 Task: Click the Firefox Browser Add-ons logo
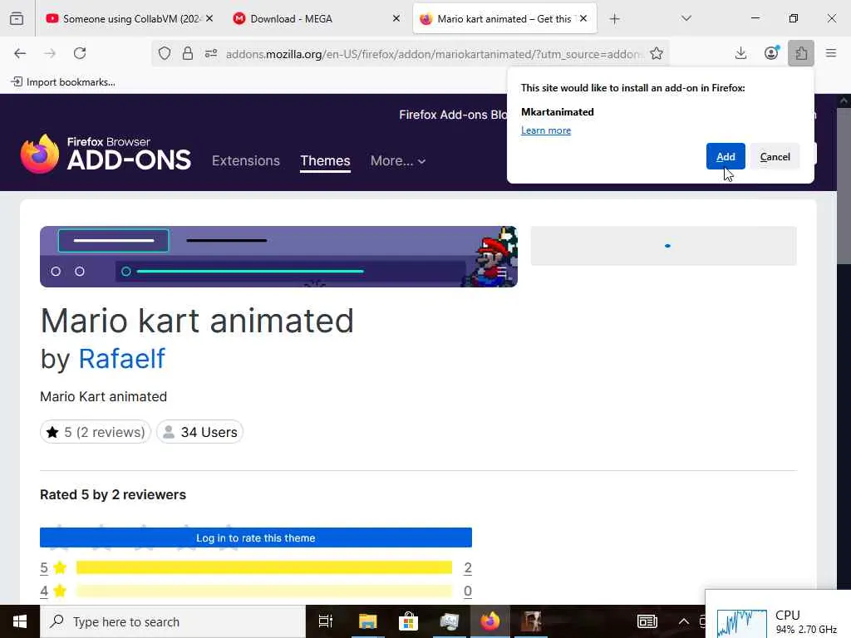pyautogui.click(x=106, y=154)
